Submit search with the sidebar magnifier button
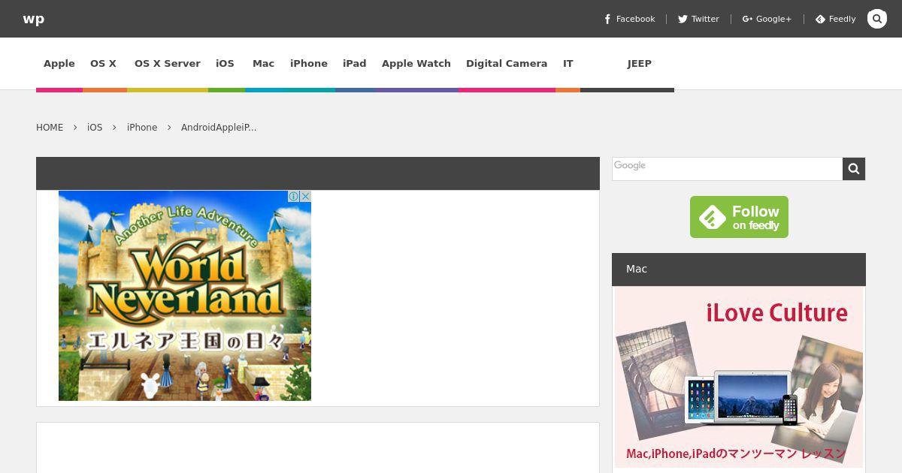The height and width of the screenshot is (473, 902). [x=854, y=169]
